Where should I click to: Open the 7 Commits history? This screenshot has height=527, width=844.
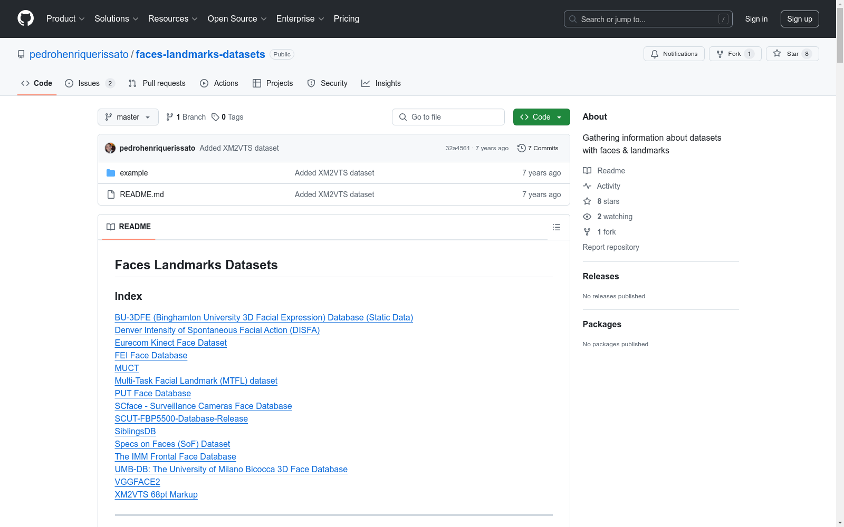click(x=538, y=148)
